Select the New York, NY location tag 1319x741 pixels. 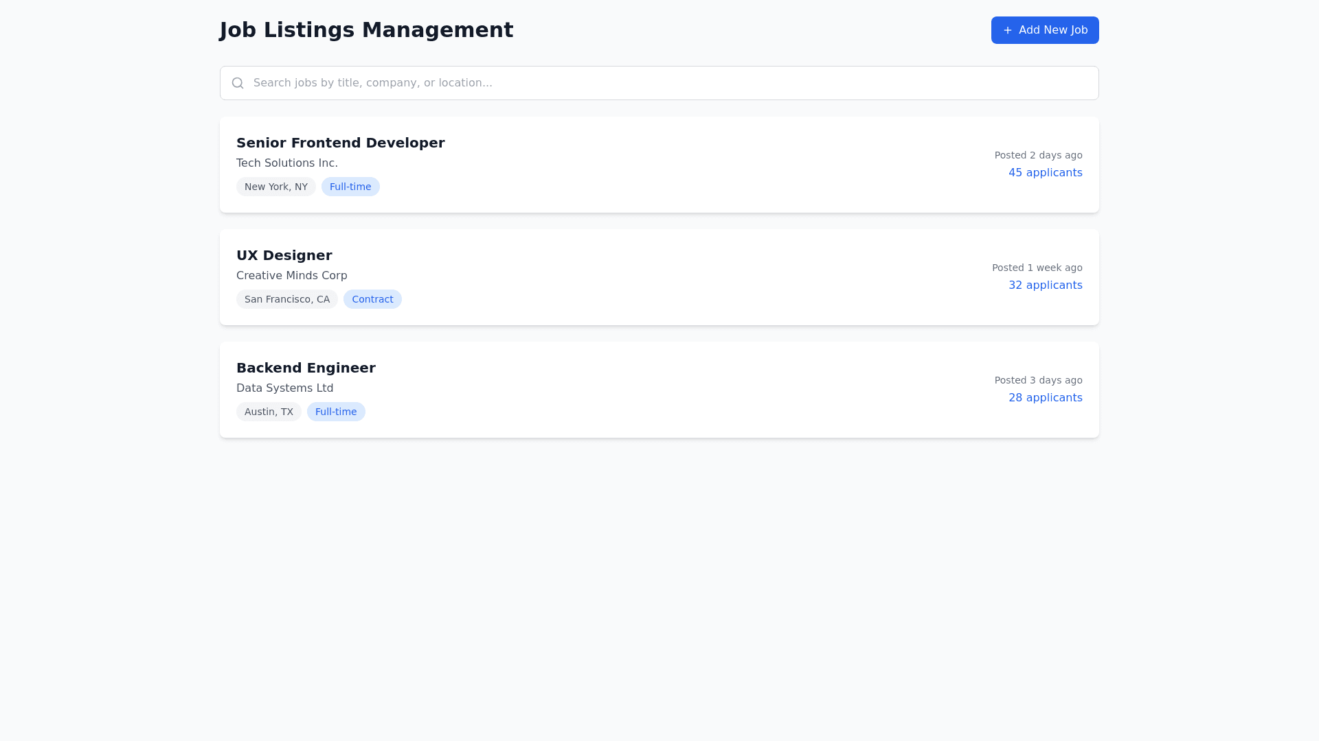tap(275, 187)
